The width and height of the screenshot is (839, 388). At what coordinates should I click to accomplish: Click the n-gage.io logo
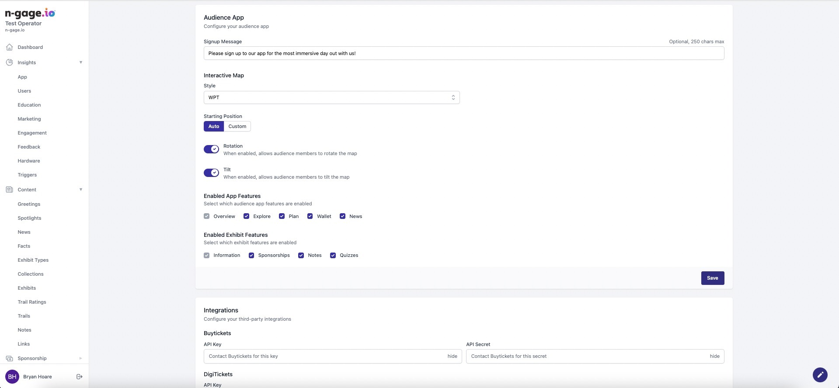pos(30,14)
